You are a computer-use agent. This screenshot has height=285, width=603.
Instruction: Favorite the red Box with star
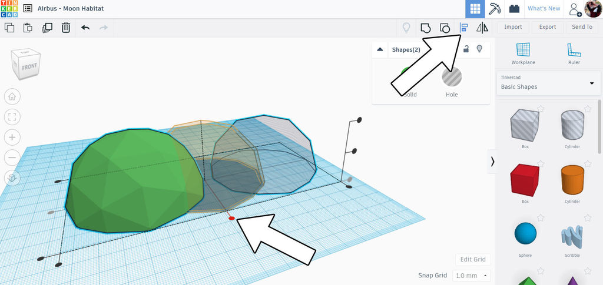[x=541, y=164]
